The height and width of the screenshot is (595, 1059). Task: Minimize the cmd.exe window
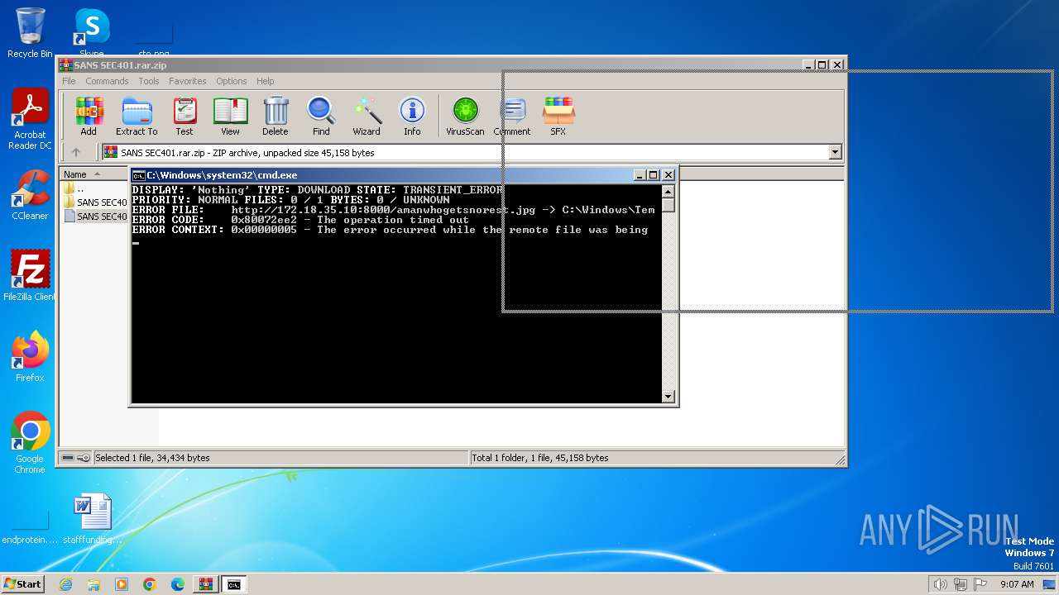(x=639, y=175)
